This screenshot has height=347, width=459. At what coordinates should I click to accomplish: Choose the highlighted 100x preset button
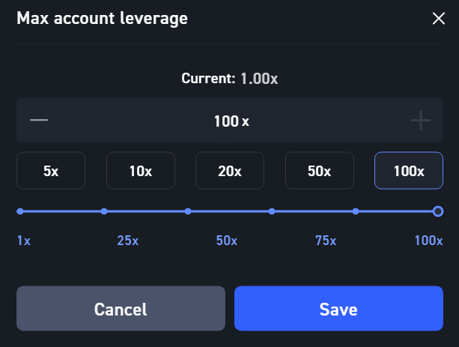408,171
